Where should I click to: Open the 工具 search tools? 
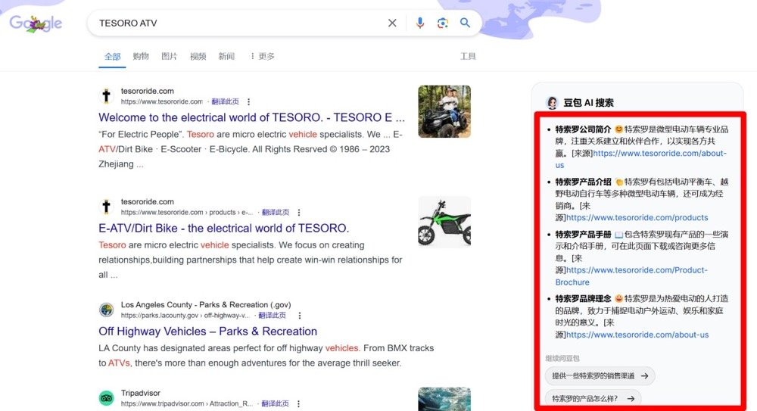(468, 56)
